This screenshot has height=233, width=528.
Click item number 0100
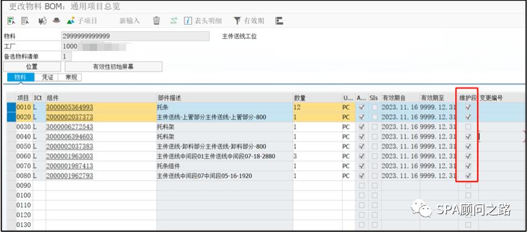(x=24, y=195)
